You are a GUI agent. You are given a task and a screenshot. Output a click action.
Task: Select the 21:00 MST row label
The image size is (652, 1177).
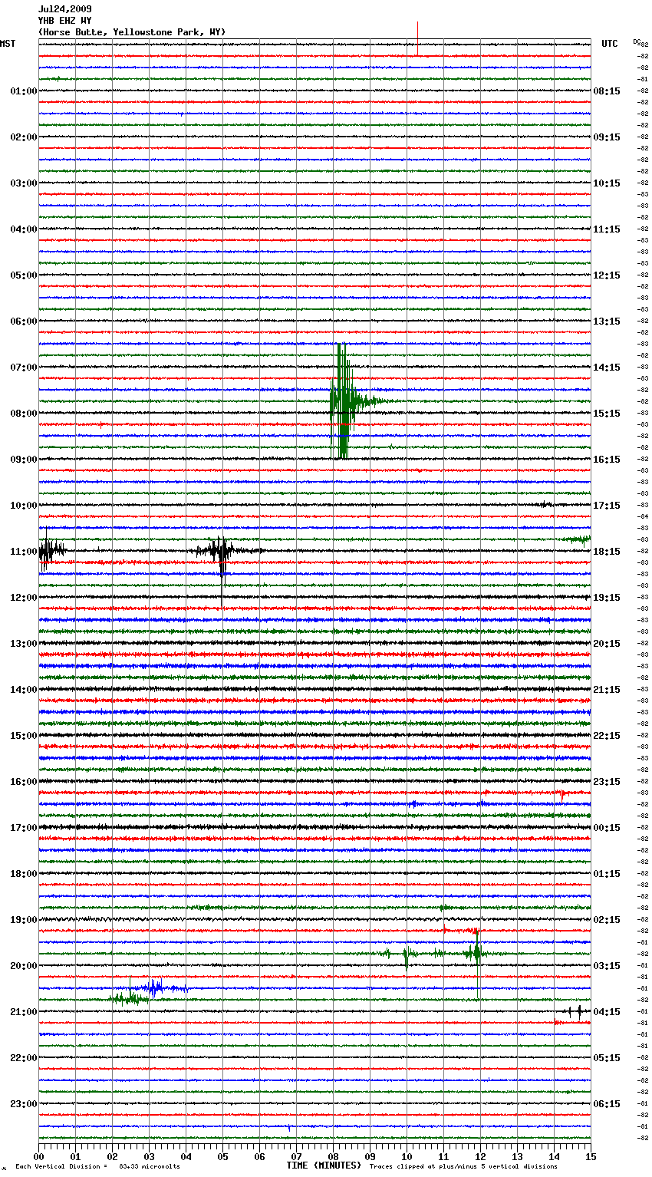(x=23, y=1012)
